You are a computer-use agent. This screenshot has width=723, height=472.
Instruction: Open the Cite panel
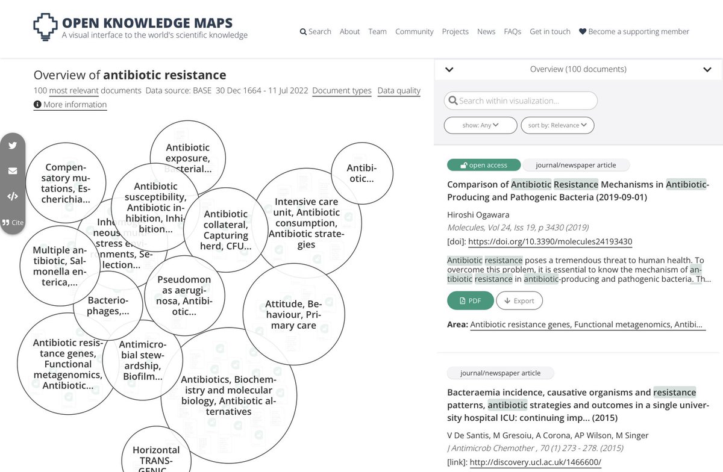pyautogui.click(x=12, y=222)
